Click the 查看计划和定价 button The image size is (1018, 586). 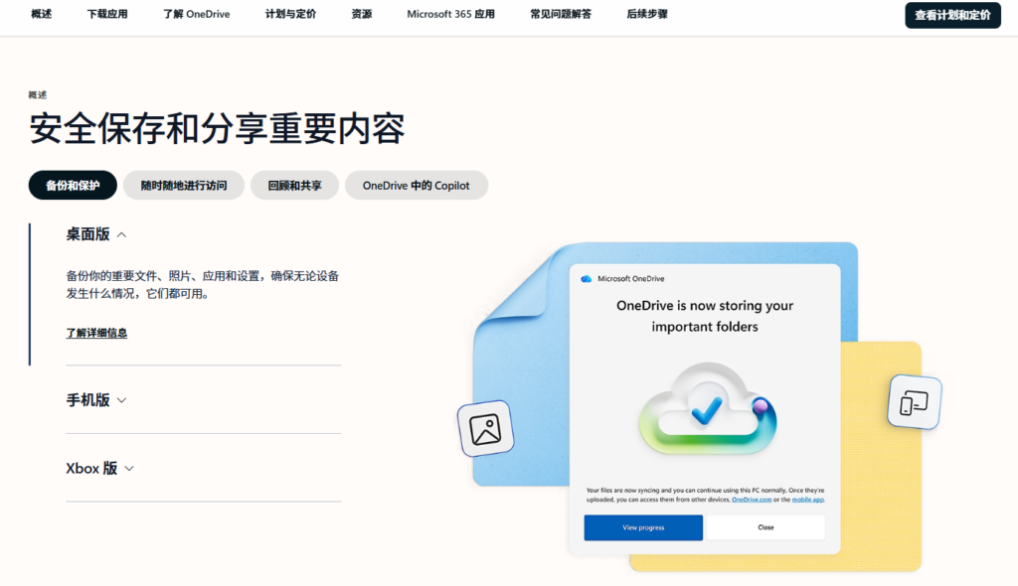click(x=952, y=15)
